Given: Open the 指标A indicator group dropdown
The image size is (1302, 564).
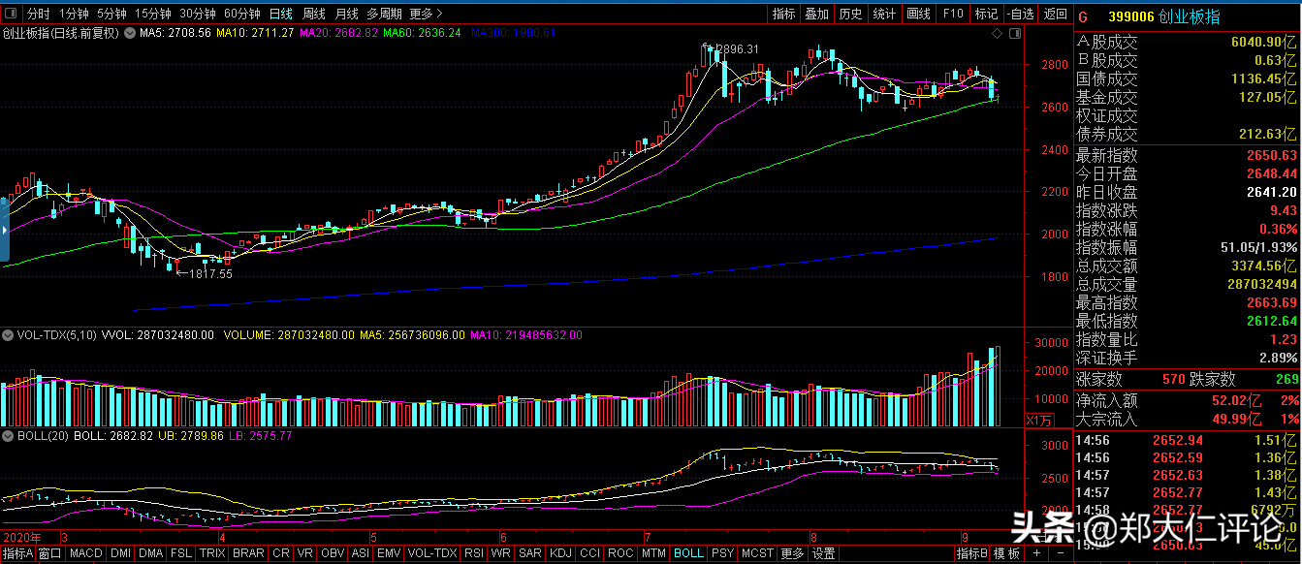Looking at the screenshot, I should pyautogui.click(x=18, y=553).
